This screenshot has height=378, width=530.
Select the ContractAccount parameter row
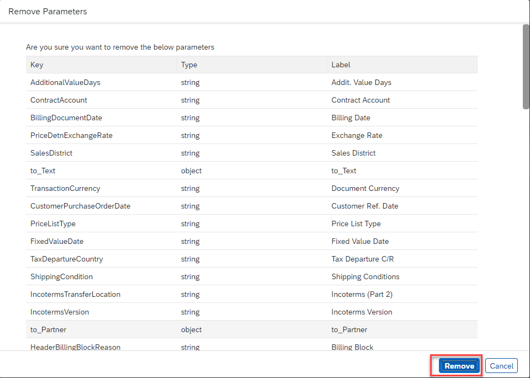[59, 100]
